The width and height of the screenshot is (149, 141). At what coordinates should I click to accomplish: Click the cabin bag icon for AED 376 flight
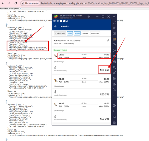(55, 92)
